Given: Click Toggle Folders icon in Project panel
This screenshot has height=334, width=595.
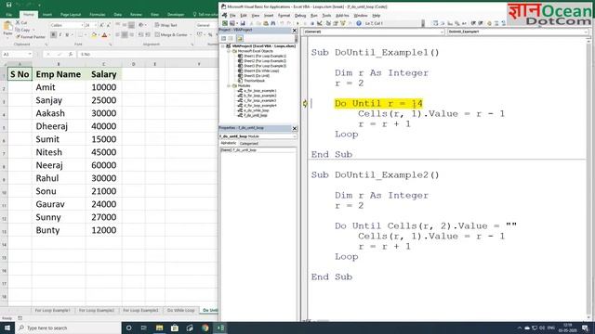Looking at the screenshot, I should pyautogui.click(x=240, y=38).
